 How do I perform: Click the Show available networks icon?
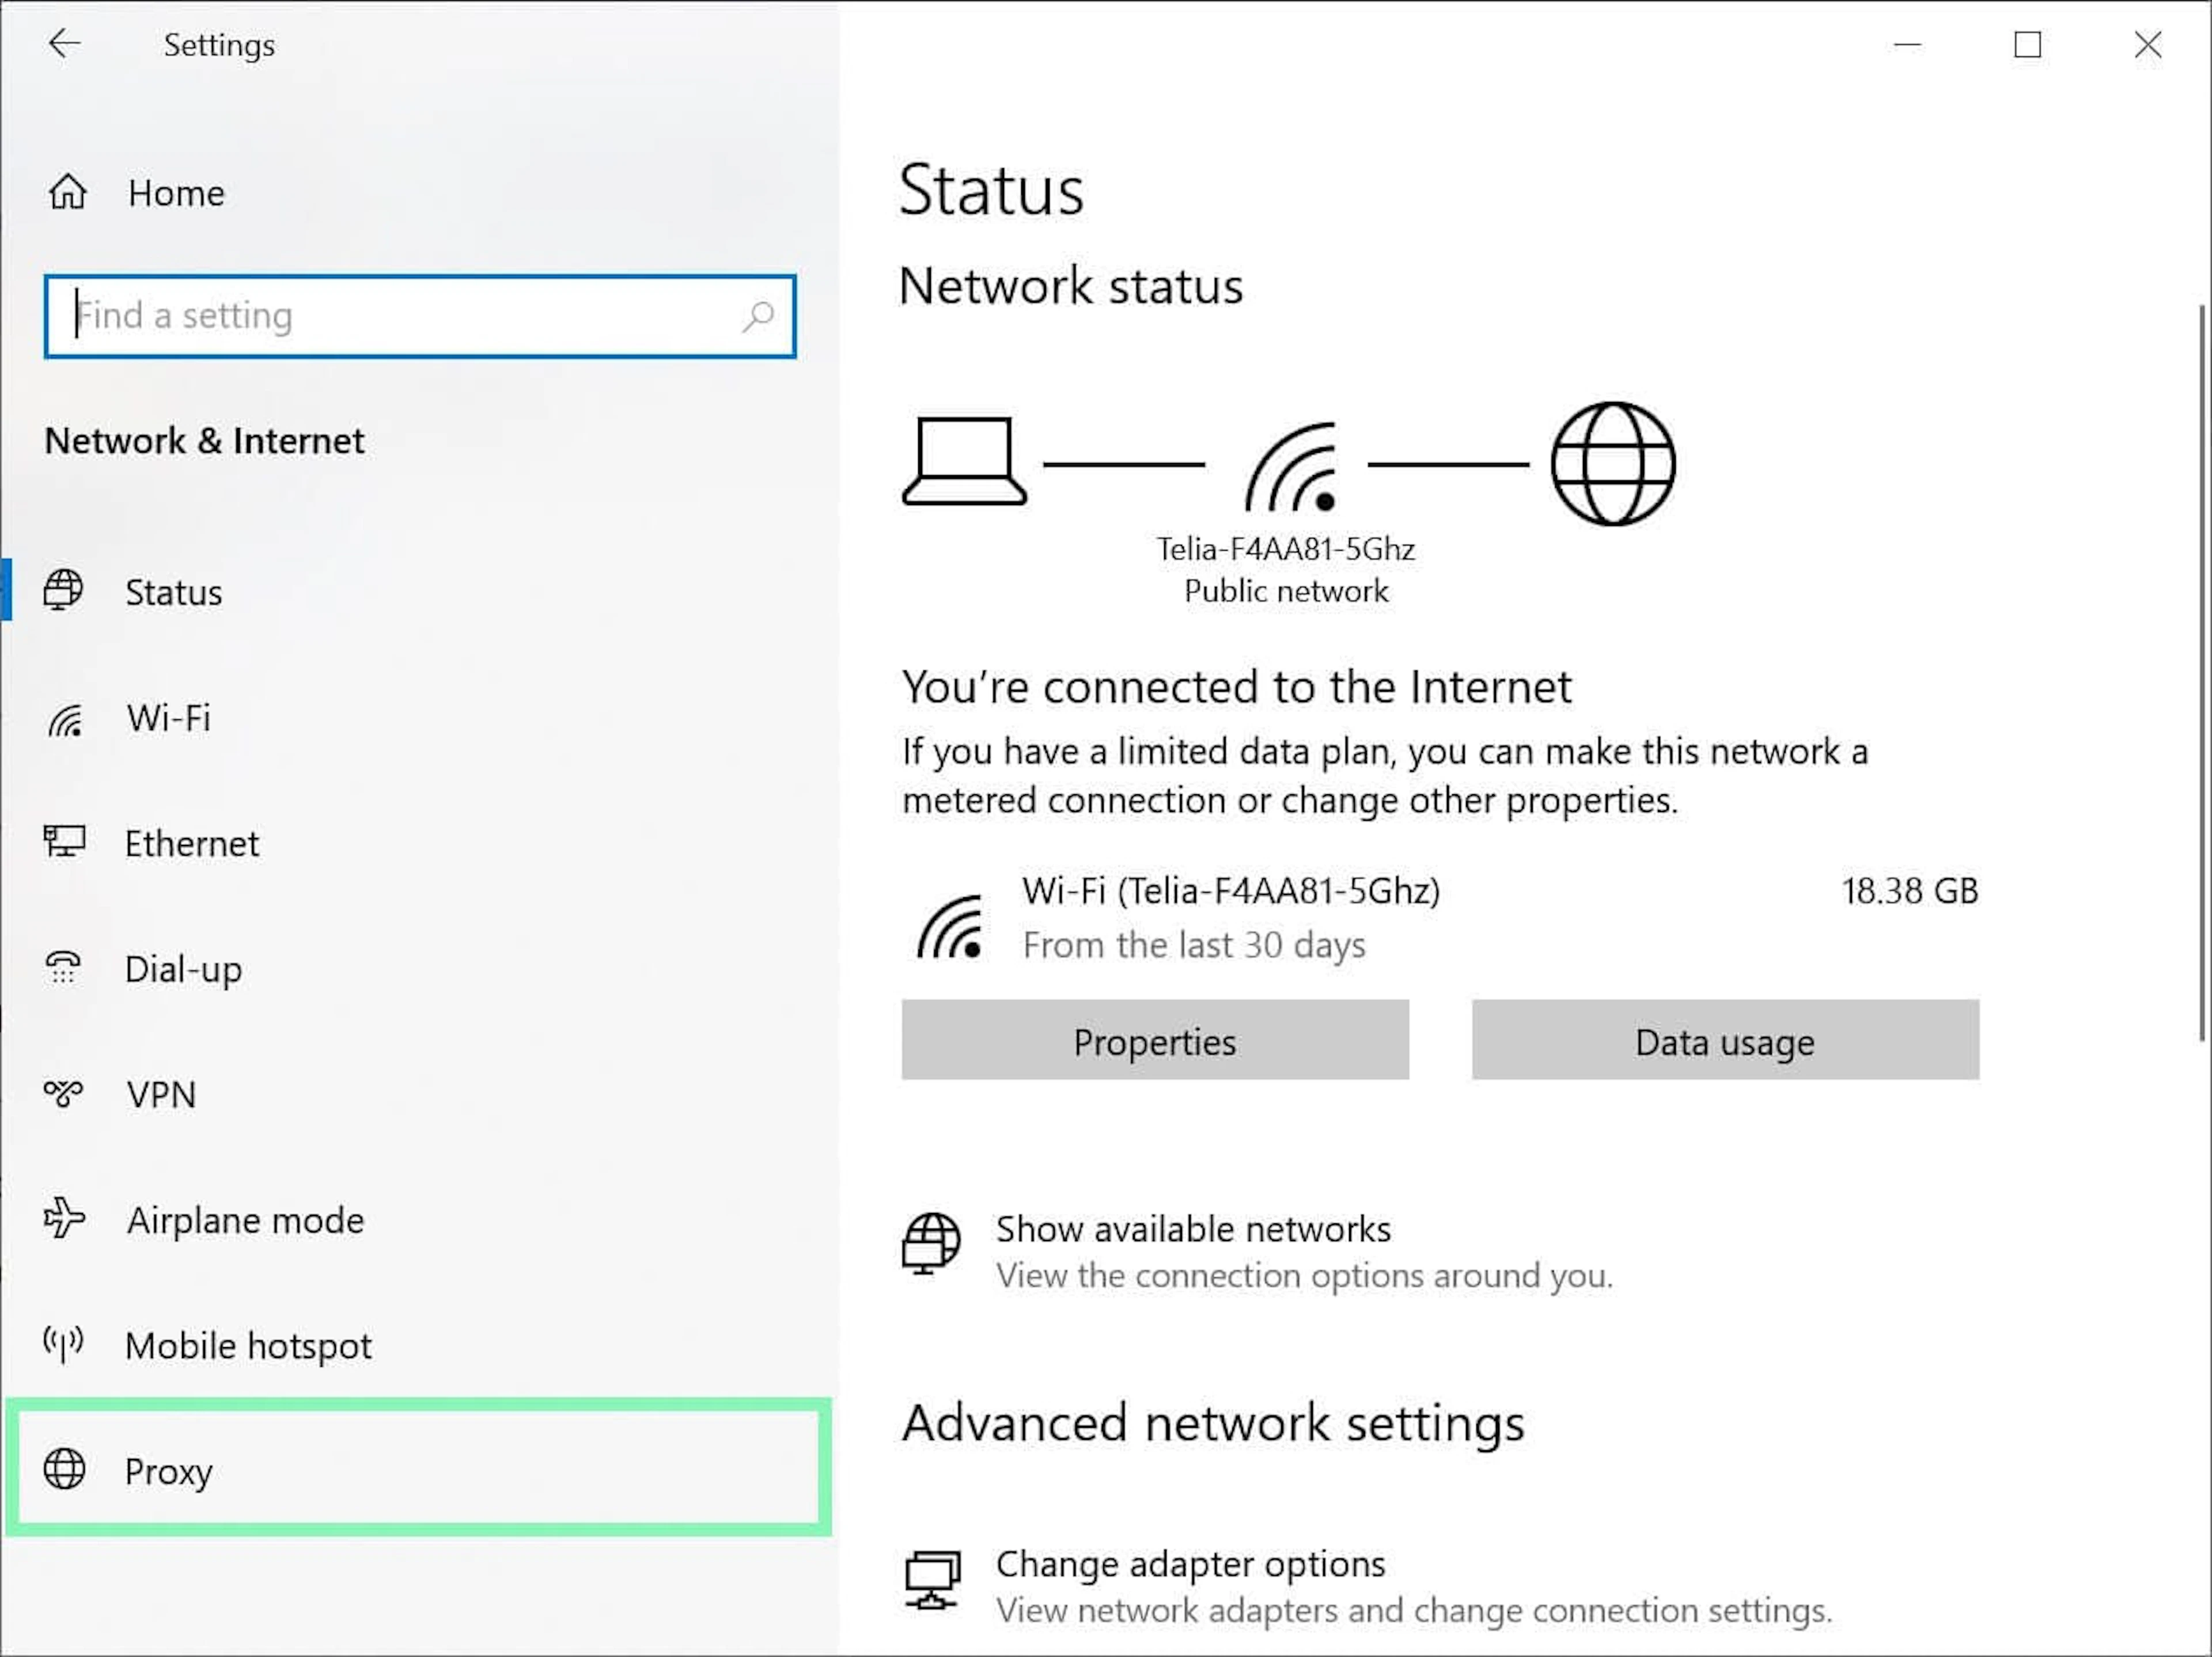tap(931, 1244)
